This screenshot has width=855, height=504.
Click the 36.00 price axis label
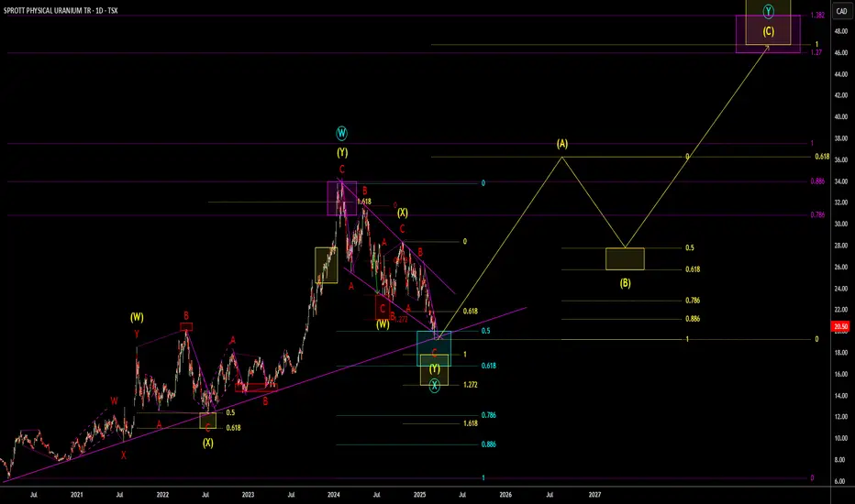point(841,159)
